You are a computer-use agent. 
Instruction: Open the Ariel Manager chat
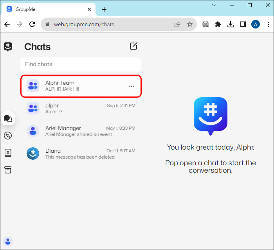(x=81, y=131)
